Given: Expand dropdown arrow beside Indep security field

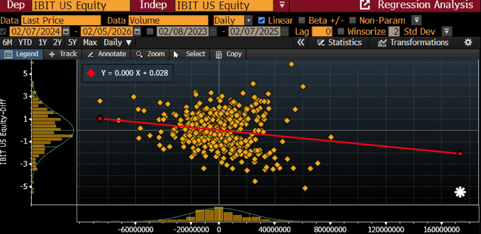Looking at the screenshot, I should click(x=282, y=5).
